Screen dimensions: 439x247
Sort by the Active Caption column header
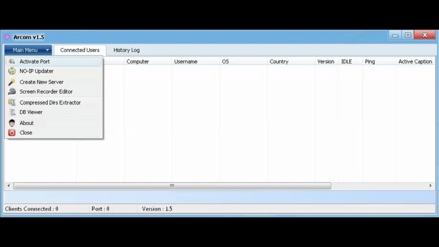point(415,61)
